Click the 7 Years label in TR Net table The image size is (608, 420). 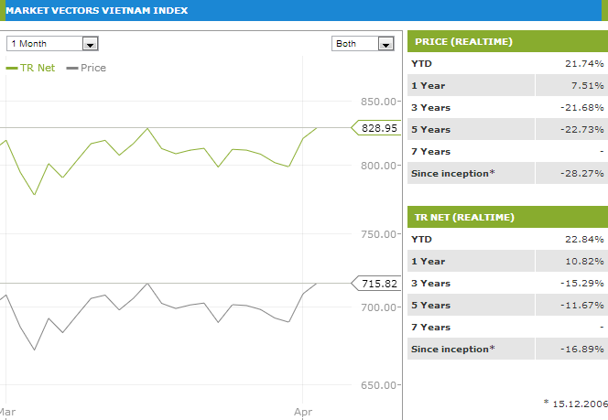pos(430,328)
